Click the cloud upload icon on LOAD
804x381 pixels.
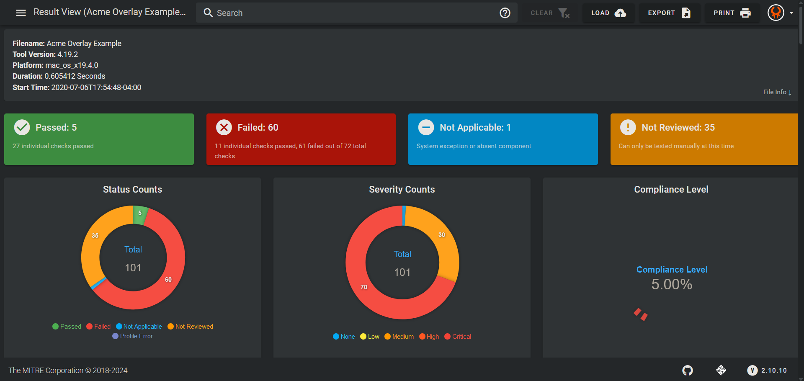point(620,13)
